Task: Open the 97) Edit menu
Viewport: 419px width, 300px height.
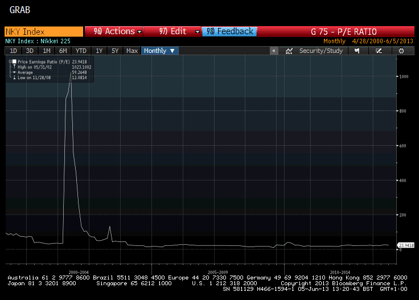Action: tap(172, 31)
